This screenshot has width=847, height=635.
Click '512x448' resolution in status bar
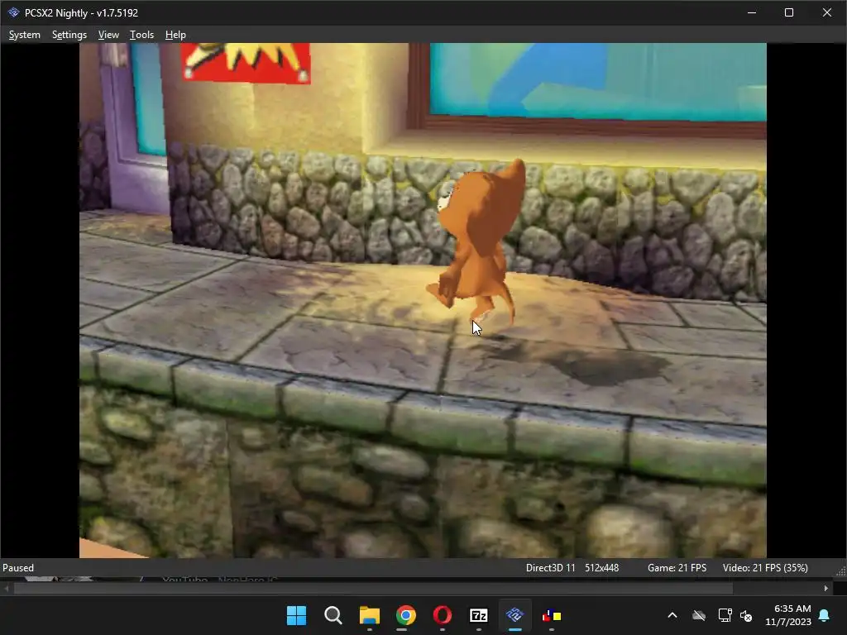602,568
